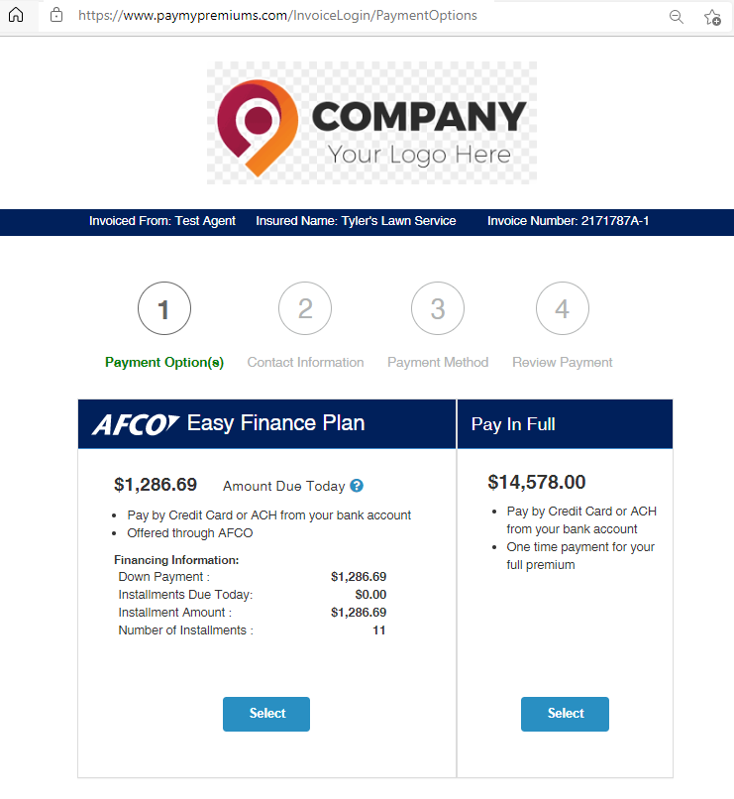Add page to favorites star icon
734x799 pixels.
point(712,16)
